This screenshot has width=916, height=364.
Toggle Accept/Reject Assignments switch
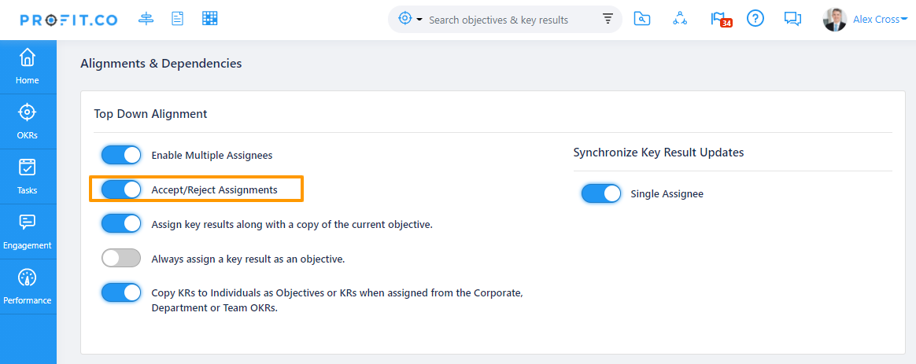pos(121,189)
